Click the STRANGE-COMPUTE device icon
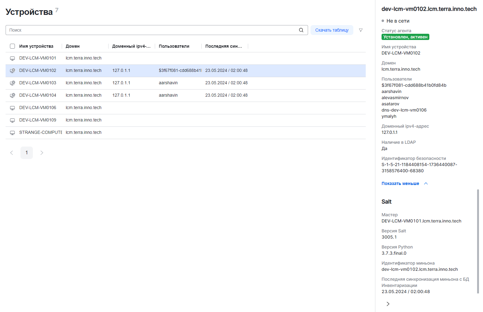483x312 pixels. click(12, 133)
